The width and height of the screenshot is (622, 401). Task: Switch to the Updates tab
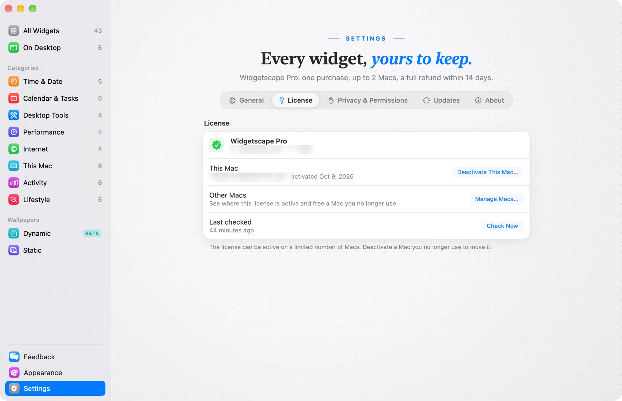(x=441, y=100)
